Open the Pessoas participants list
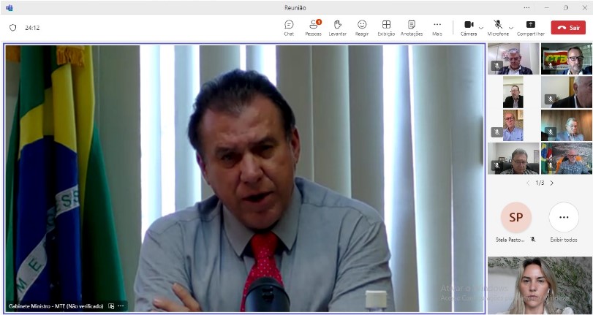 tap(313, 27)
